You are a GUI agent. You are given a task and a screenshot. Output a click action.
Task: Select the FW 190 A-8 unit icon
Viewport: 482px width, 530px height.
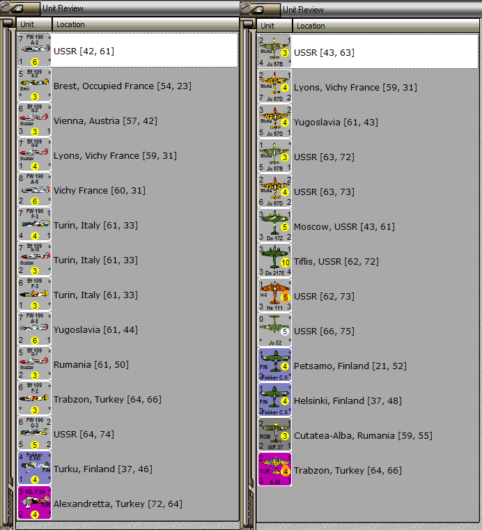click(x=34, y=189)
